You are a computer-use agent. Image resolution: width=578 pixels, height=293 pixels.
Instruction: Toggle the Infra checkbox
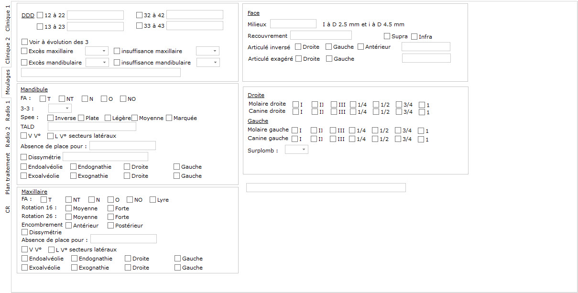click(x=414, y=36)
